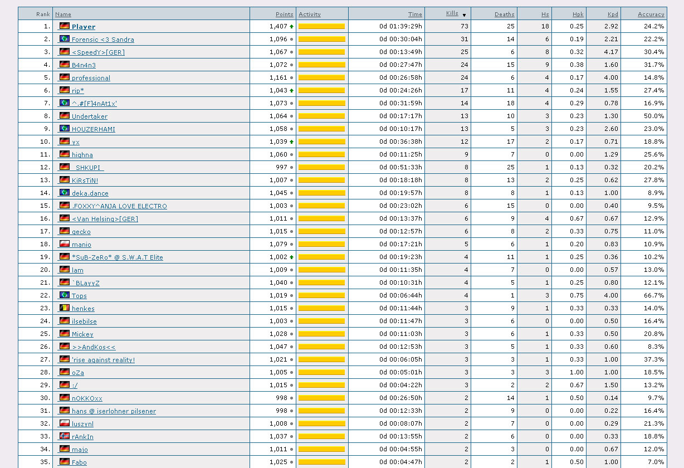The height and width of the screenshot is (468, 684).
Task: Open the Player profile link
Action: click(84, 27)
